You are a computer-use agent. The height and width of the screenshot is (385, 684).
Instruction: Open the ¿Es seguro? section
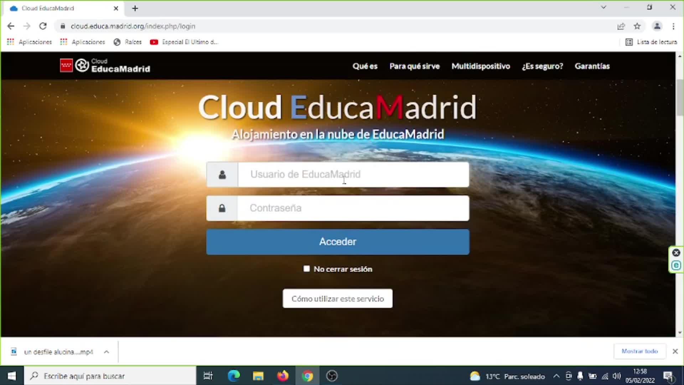(x=543, y=66)
